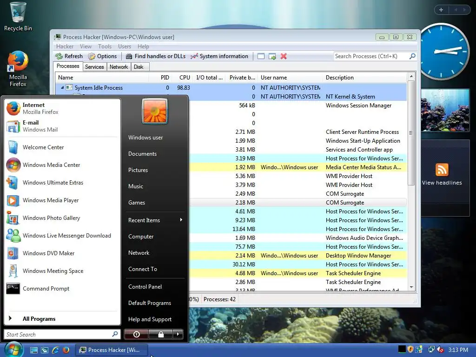Click scroll-down arrow of process list
The height and width of the screenshot is (357, 476).
point(411,287)
